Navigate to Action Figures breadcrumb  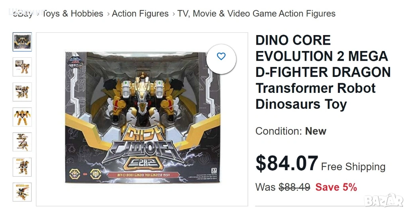tap(140, 14)
